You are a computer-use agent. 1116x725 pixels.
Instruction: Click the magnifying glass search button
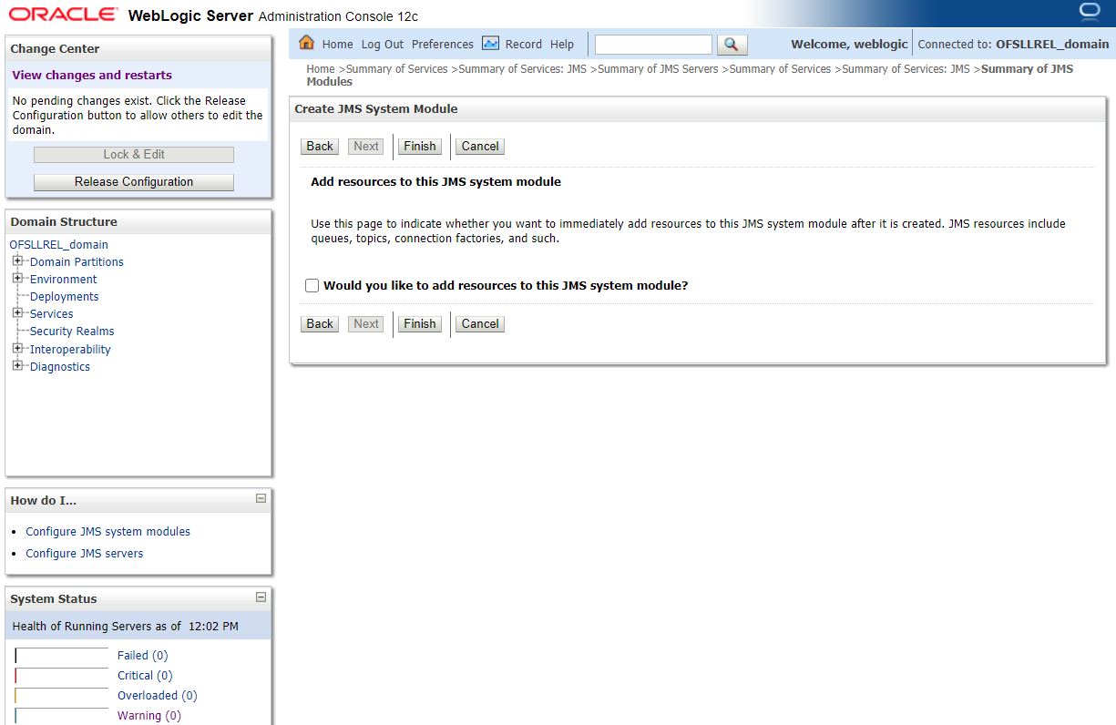coord(732,44)
